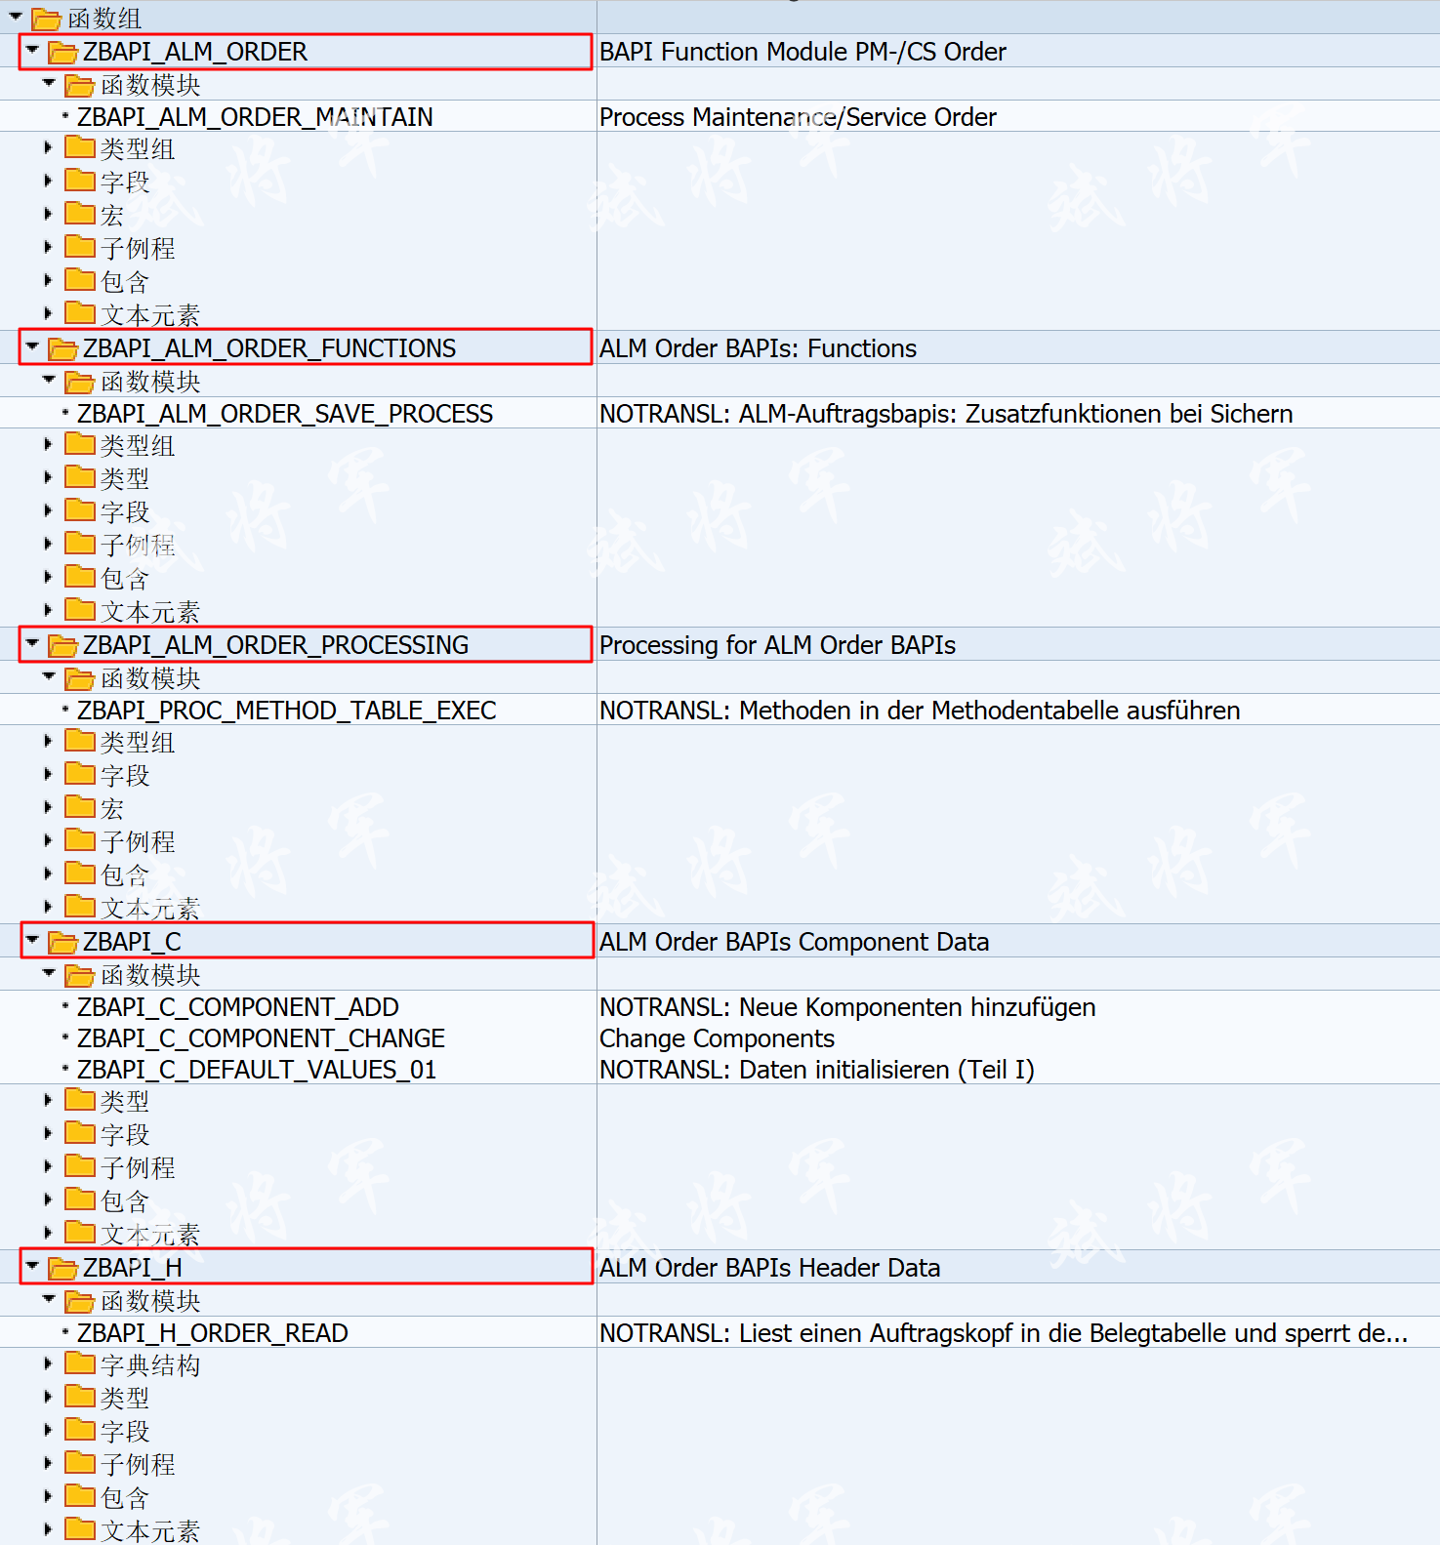Click 'NOTRANSL: Daten initialisieren (Teil I)' text

(817, 1070)
